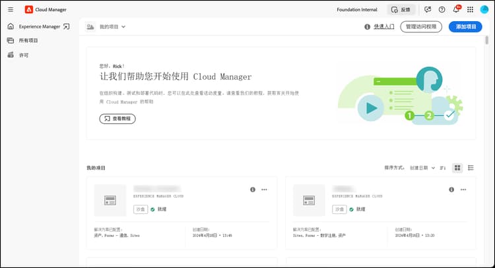Image resolution: width=495 pixels, height=268 pixels.
Task: Open the app switcher grid icon
Action: pyautogui.click(x=470, y=9)
